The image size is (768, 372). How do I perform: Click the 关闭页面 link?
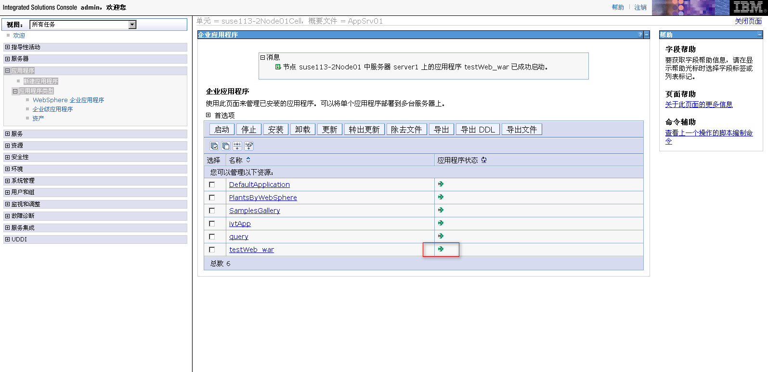tap(748, 21)
